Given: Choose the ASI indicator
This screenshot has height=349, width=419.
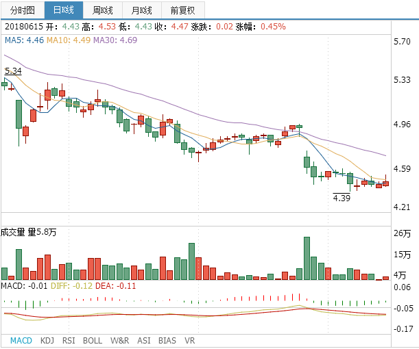Looking at the screenshot, I should 144,341.
